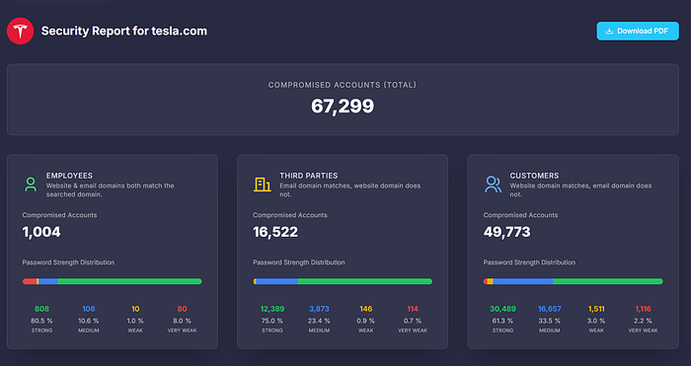Click the 80.5 % strong percentage
691x366 pixels.
coord(41,321)
